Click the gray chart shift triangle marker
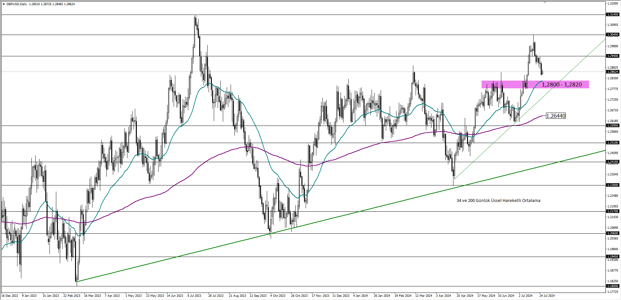 tap(545, 2)
